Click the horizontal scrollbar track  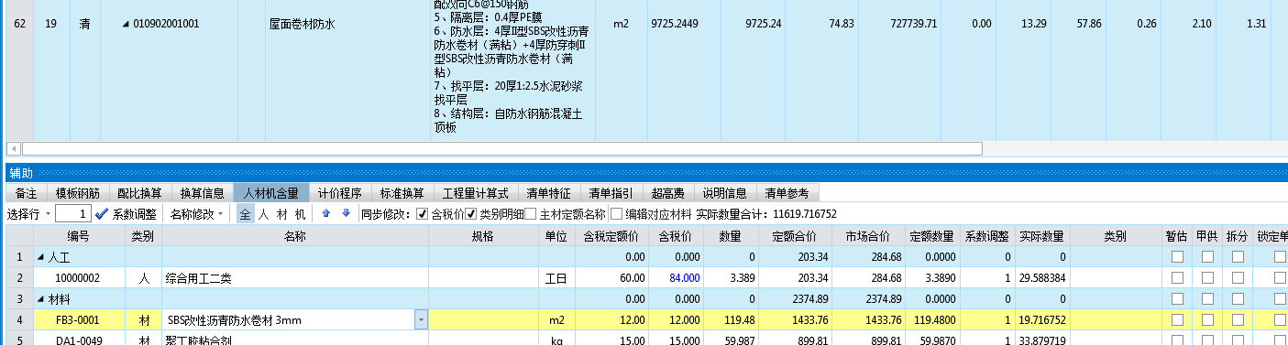[x=1135, y=148]
